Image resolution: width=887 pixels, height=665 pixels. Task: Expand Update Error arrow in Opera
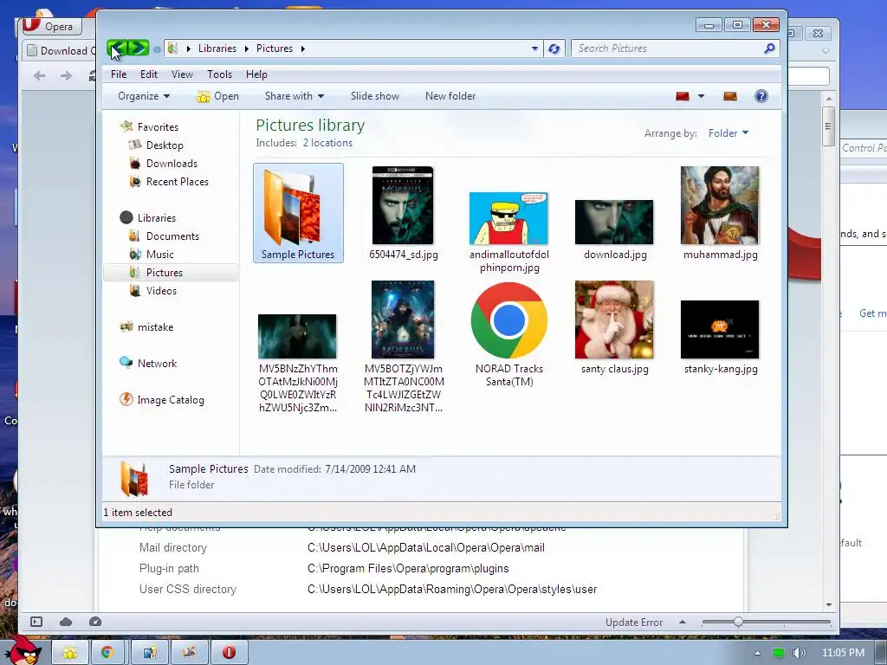point(683,622)
